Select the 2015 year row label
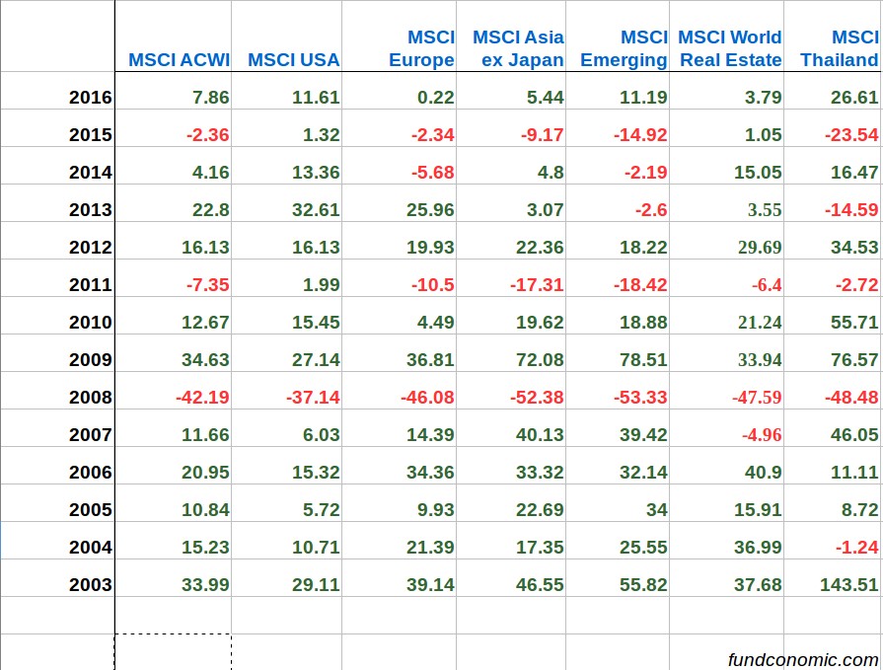Viewport: 883px width, 670px height. click(91, 135)
